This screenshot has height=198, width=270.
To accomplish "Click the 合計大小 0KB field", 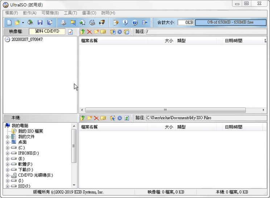I will point(186,22).
